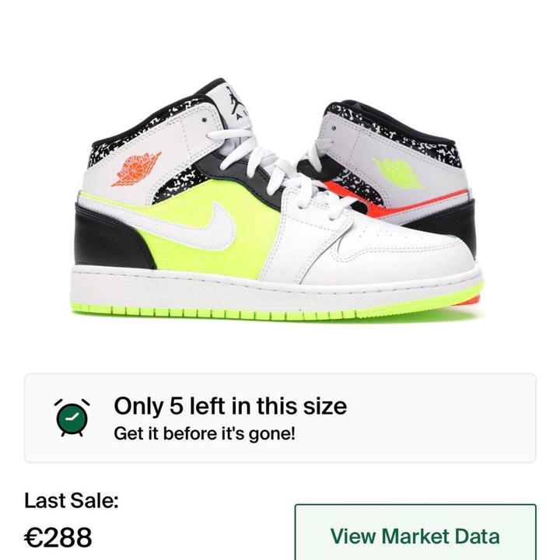
Task: Click the neon green outsole of the sneaker
Action: 250,311
